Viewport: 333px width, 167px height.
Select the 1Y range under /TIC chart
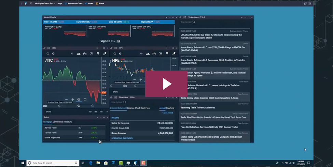click(x=107, y=112)
